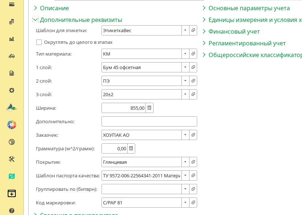Open the bar chart section in sidebar

point(12,39)
